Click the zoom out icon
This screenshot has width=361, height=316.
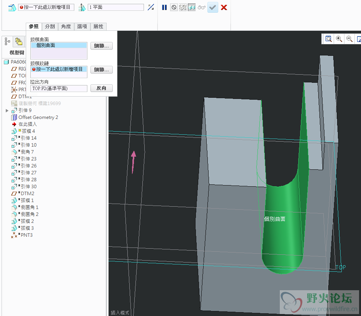coord(349,39)
